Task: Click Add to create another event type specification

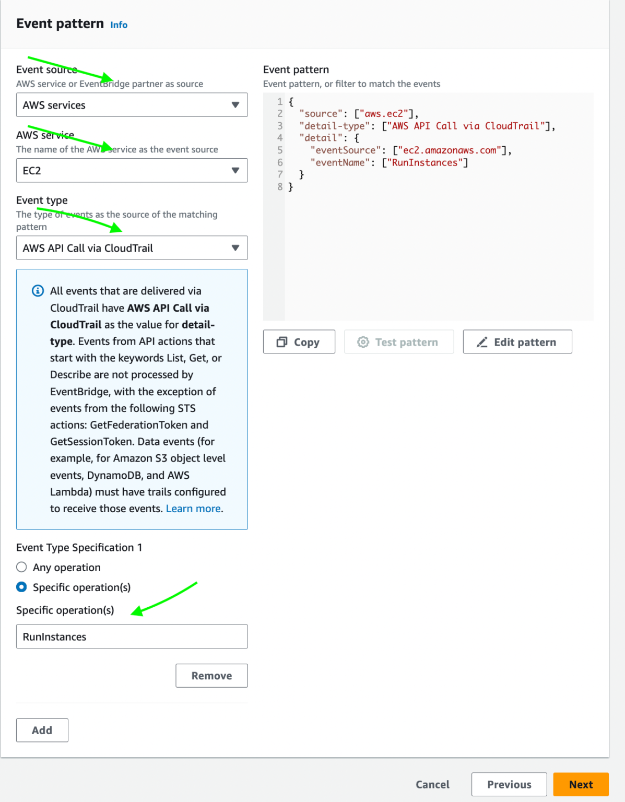Action: click(42, 730)
